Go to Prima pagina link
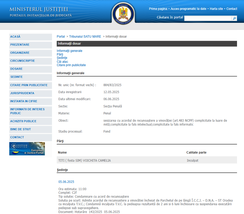 158,9
